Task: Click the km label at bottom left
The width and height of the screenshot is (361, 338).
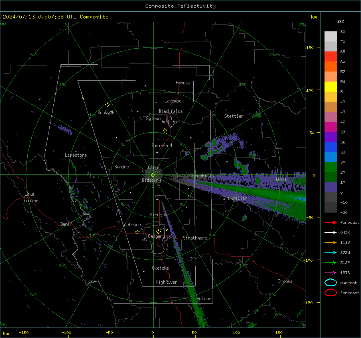Action: coord(6,334)
